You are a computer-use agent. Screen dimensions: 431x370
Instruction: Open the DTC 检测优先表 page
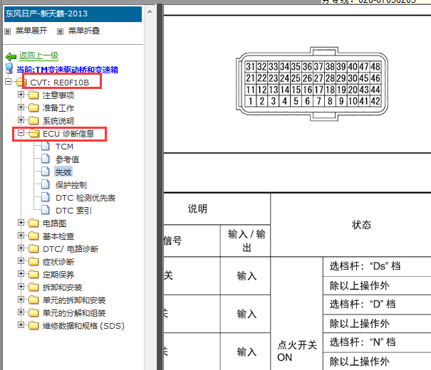(x=85, y=198)
